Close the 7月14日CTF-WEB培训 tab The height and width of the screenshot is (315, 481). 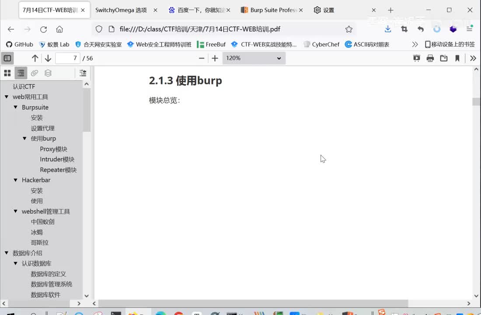click(83, 10)
